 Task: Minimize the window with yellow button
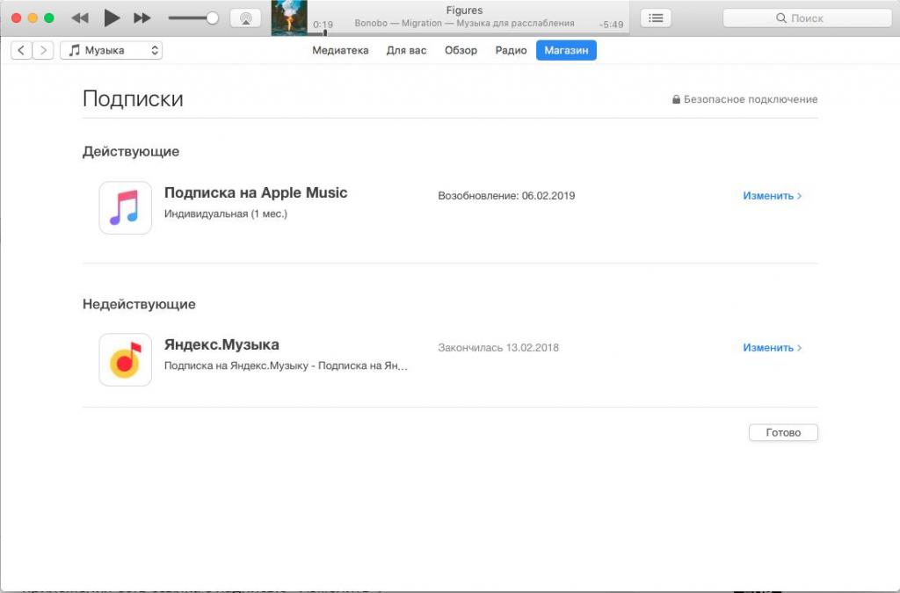click(33, 18)
